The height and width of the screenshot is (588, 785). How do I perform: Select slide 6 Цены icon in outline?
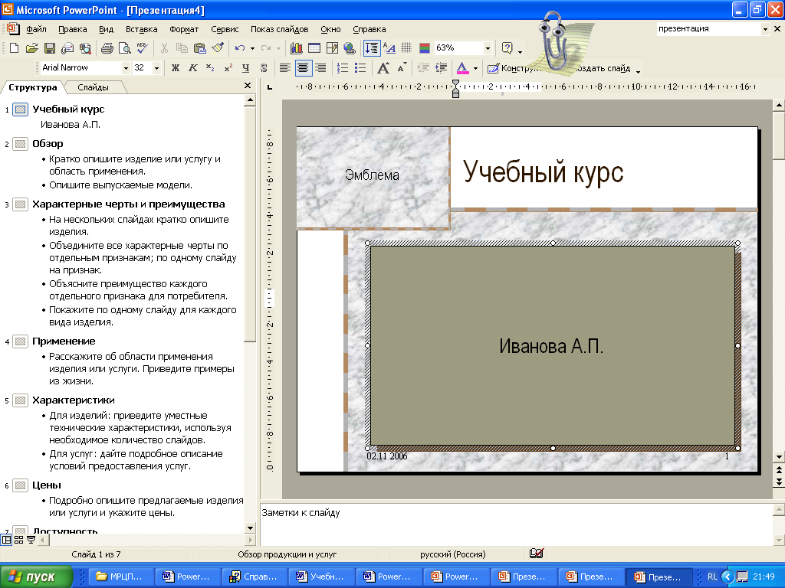coord(20,485)
